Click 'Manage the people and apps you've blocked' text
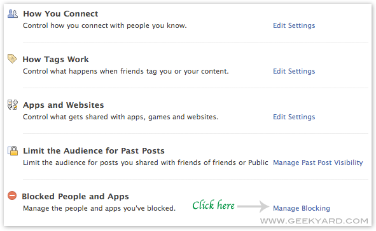The width and height of the screenshot is (376, 231). pos(99,208)
